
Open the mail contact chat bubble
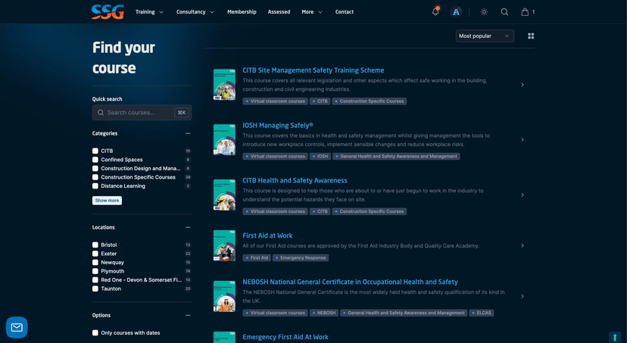click(17, 327)
